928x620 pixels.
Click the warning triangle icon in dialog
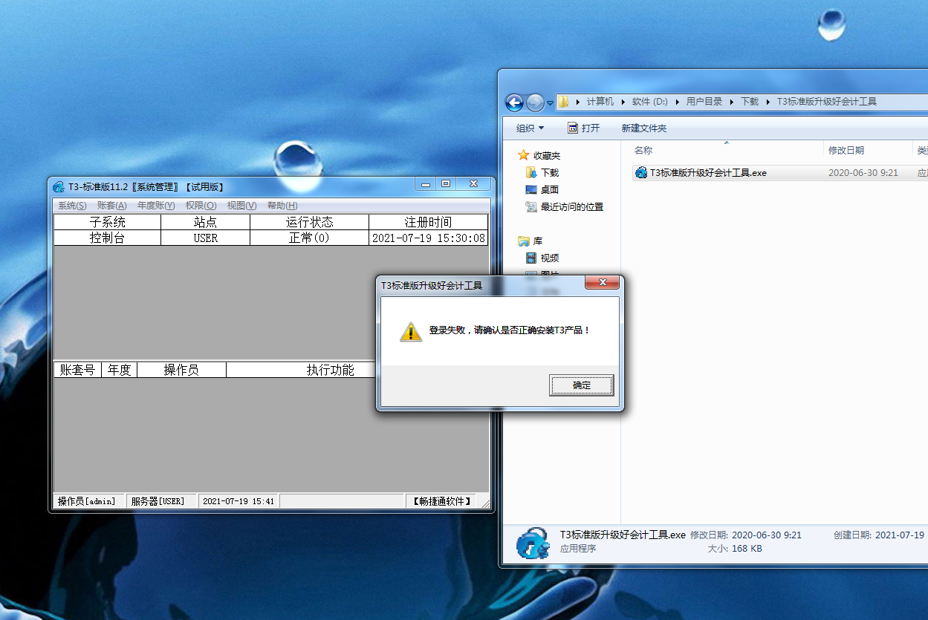tap(410, 331)
